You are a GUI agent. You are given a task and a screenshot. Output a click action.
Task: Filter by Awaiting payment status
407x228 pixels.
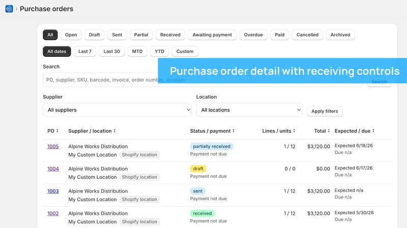click(212, 35)
